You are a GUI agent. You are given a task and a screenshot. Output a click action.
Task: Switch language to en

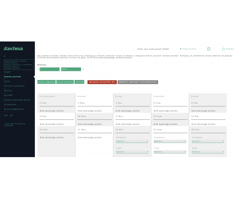coord(6,115)
